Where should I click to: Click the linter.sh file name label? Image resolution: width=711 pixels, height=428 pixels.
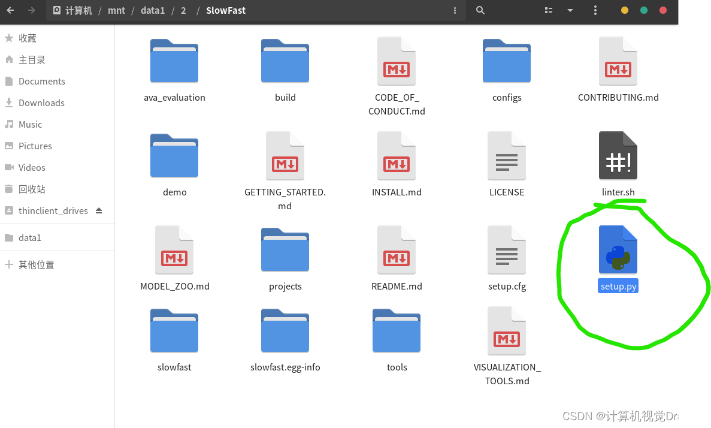(618, 192)
